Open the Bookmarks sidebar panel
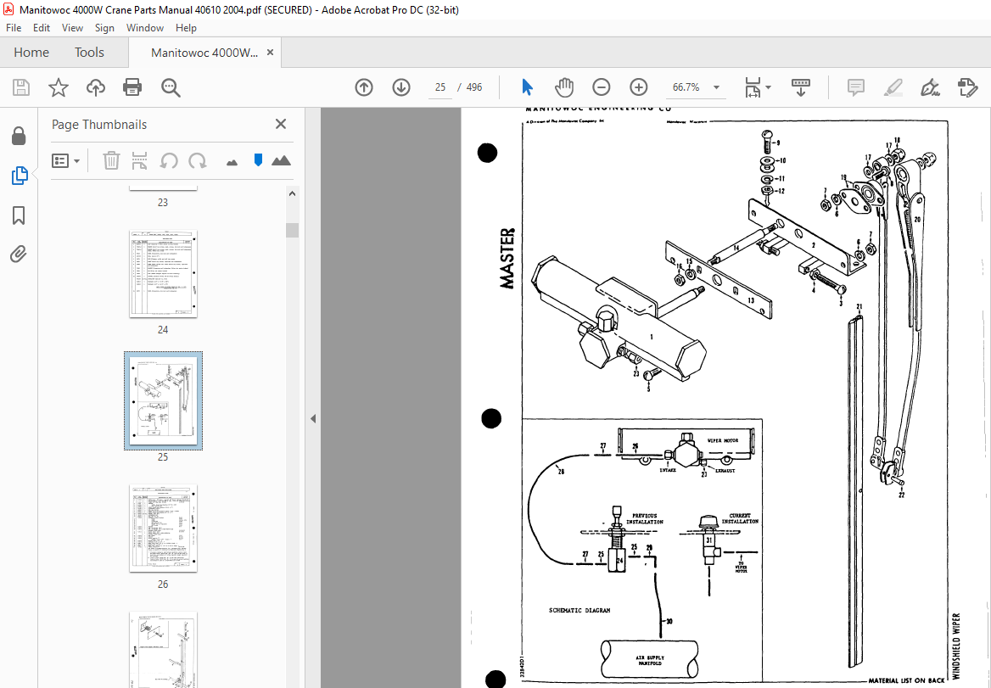Viewport: 991px width, 688px height. coord(19,215)
